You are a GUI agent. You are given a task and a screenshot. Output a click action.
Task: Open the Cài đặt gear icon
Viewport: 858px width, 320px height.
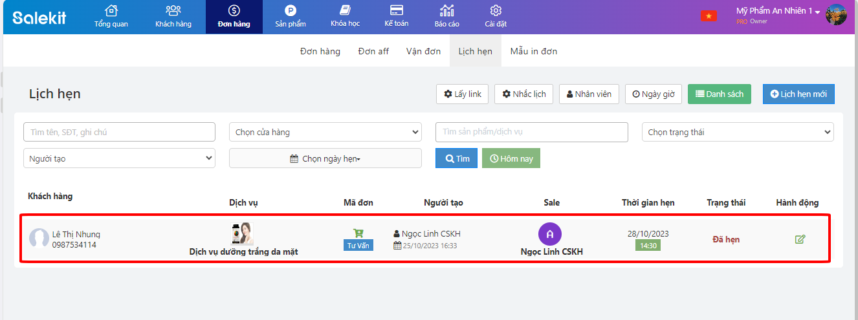(x=496, y=11)
